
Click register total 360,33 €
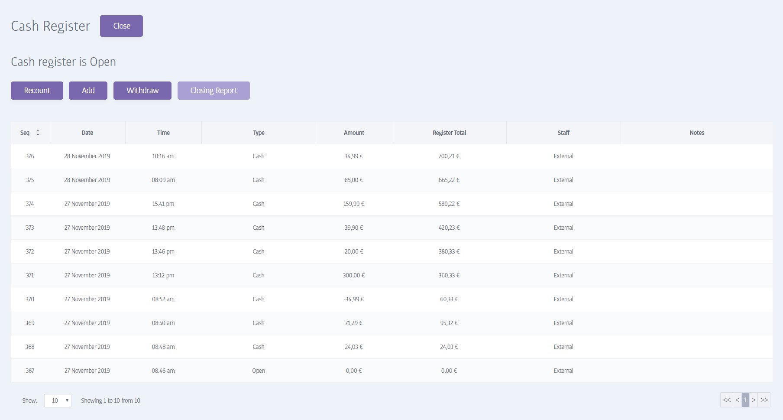(x=449, y=275)
